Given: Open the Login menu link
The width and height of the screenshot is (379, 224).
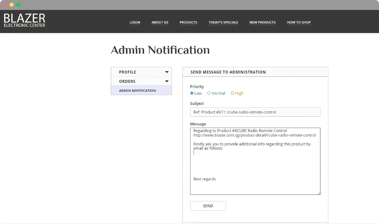Looking at the screenshot, I should pos(135,22).
